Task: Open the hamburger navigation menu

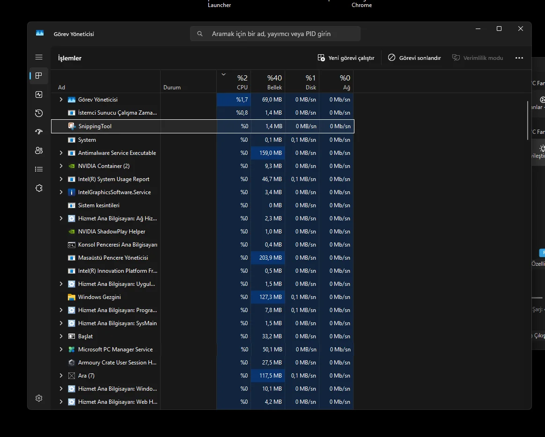Action: pyautogui.click(x=39, y=57)
